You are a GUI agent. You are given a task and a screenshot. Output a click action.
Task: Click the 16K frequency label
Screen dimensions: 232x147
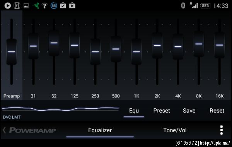point(220,96)
